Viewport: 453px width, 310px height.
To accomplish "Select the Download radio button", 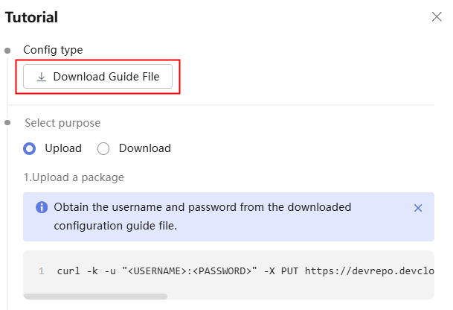I will click(103, 148).
